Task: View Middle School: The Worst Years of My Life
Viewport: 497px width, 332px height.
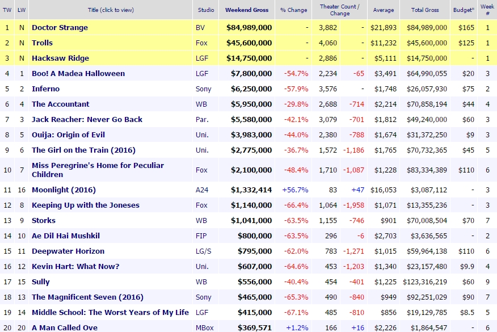Action: click(110, 313)
